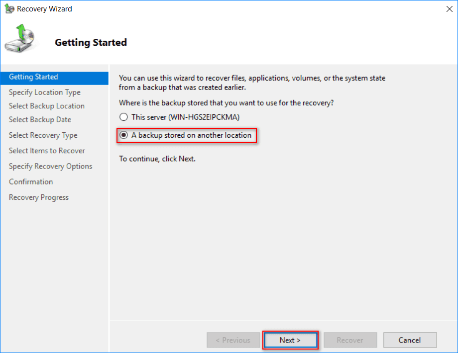Open the Specify Location Type step

pos(45,92)
